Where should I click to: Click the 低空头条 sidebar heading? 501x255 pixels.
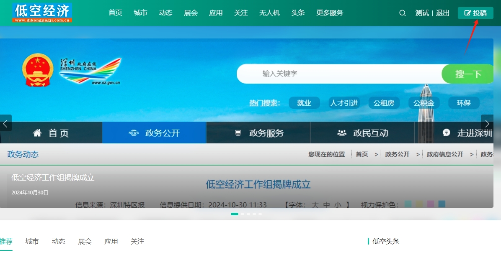[x=386, y=241]
